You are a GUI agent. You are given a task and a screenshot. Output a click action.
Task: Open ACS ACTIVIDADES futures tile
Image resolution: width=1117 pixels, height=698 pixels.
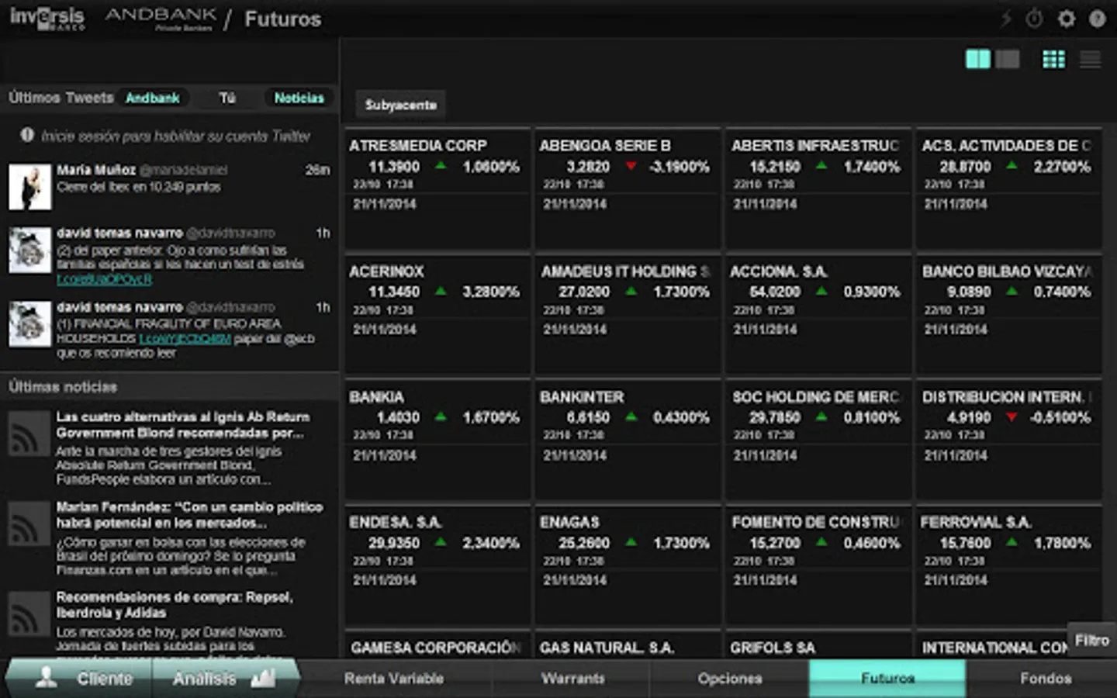[x=1008, y=188]
